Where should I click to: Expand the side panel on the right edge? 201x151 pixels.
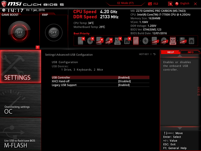[x=199, y=91]
